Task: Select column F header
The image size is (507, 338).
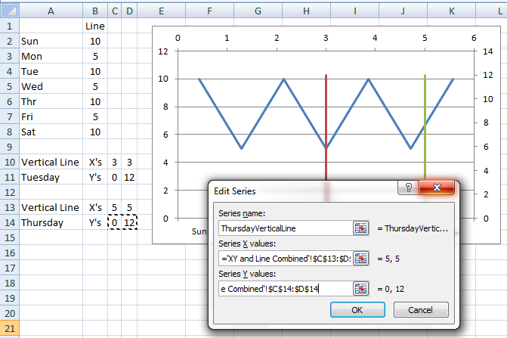Action: click(209, 10)
